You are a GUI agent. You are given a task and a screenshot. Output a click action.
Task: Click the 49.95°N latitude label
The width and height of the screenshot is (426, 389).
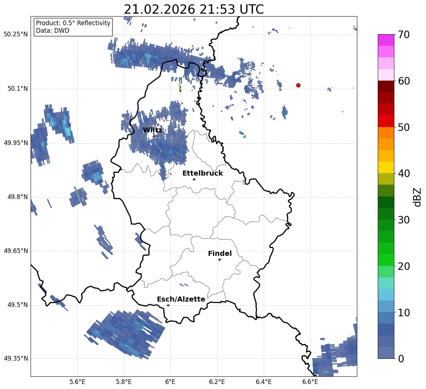(x=16, y=143)
